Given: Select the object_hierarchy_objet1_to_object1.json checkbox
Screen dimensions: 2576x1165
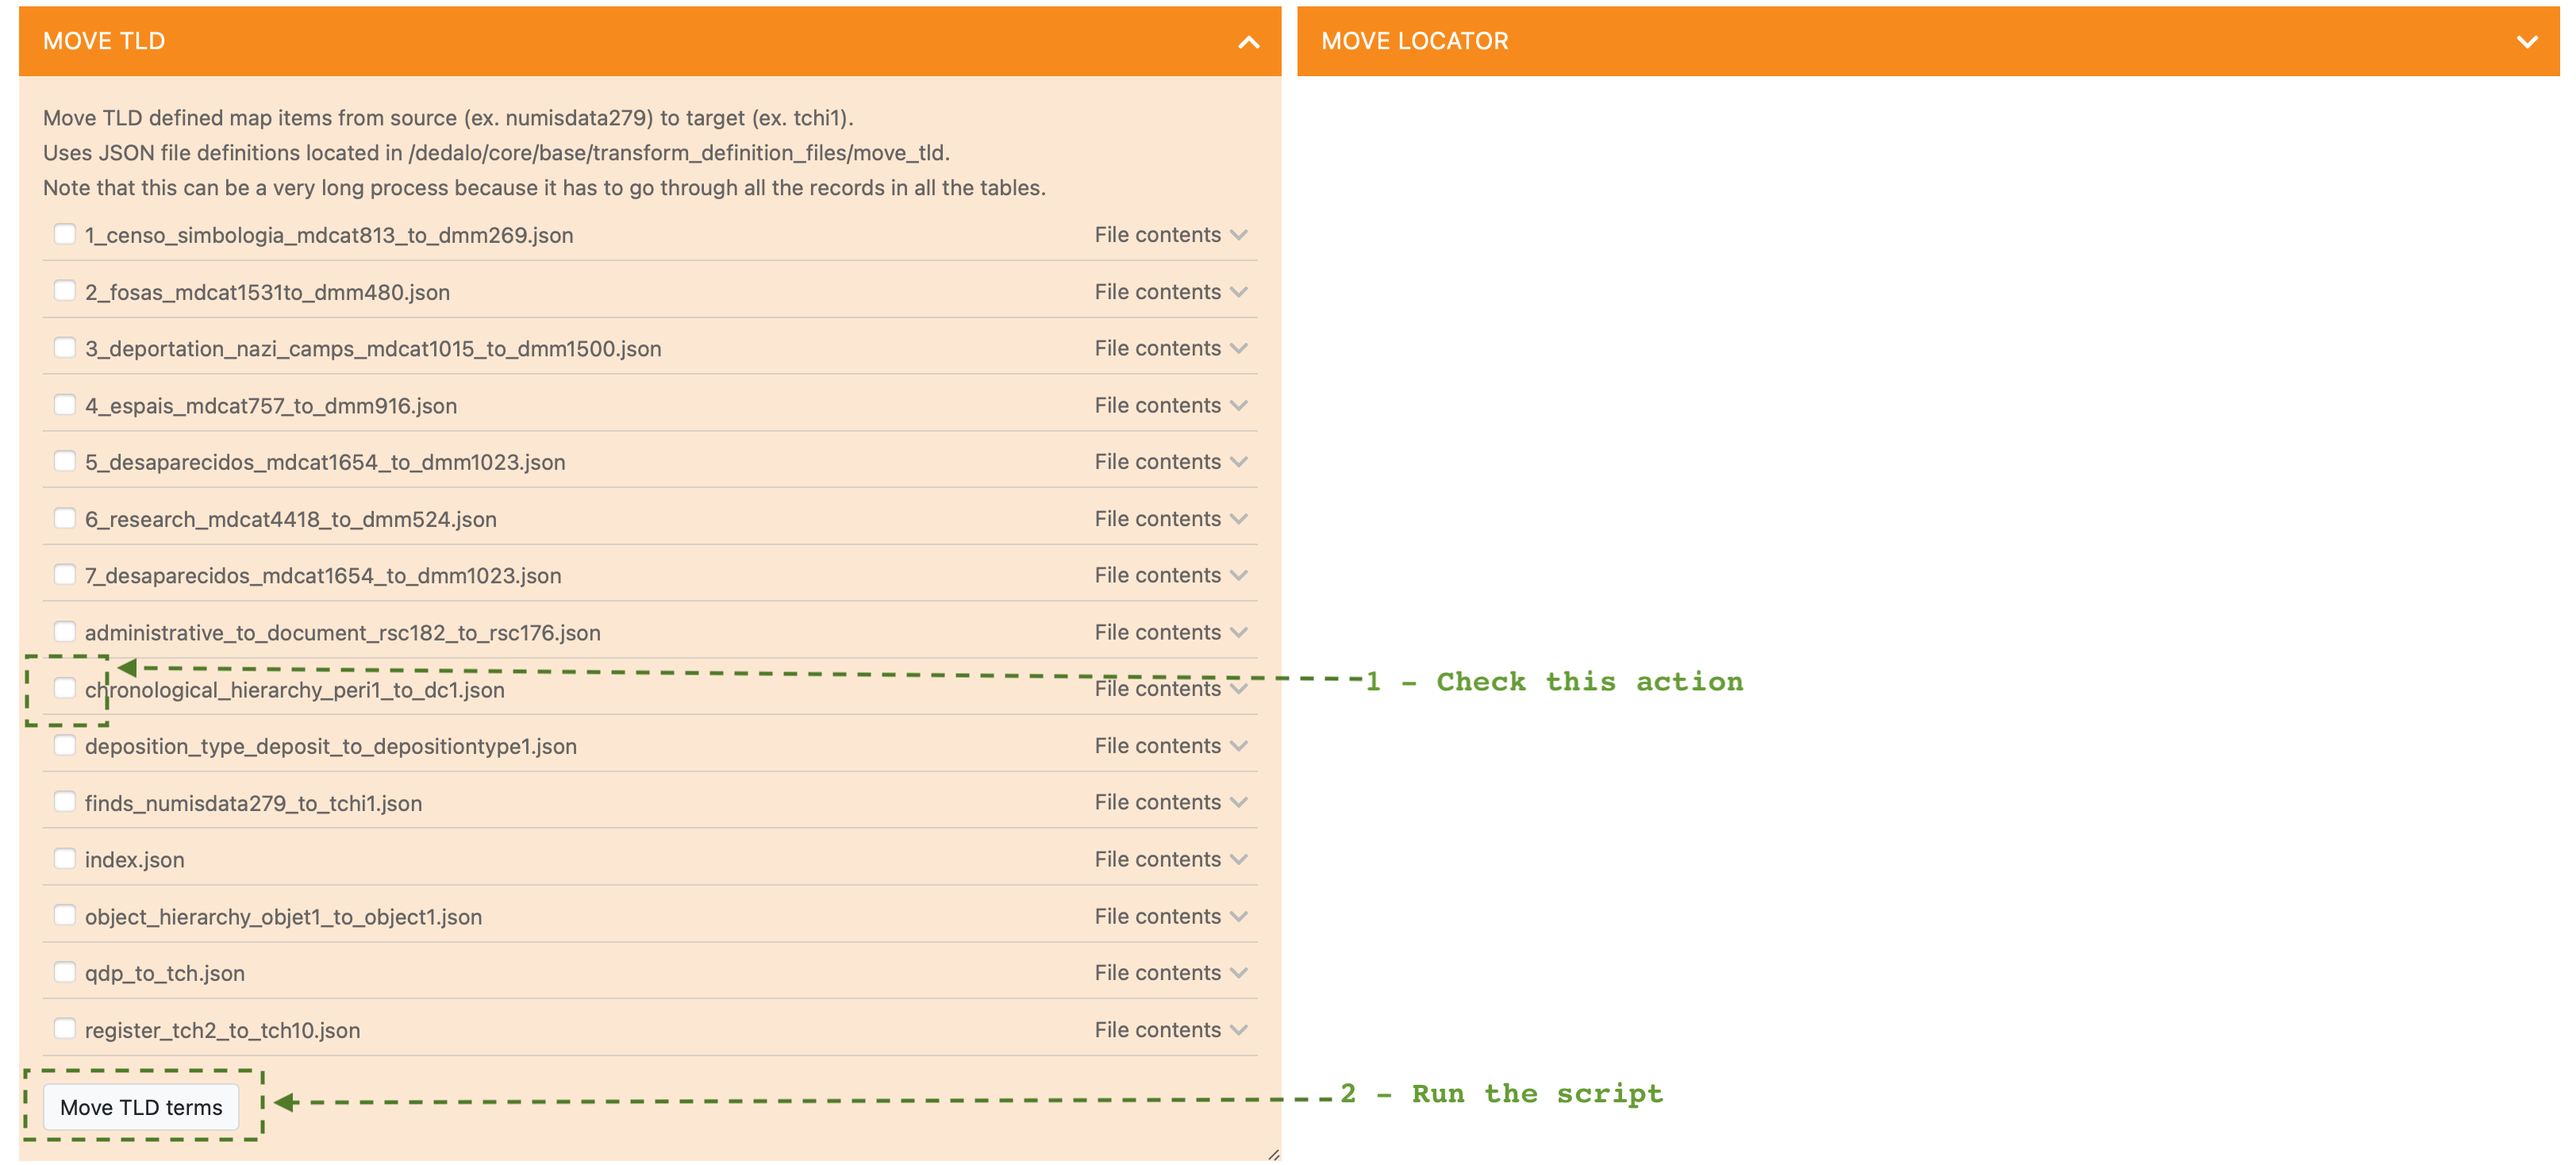Looking at the screenshot, I should [65, 915].
